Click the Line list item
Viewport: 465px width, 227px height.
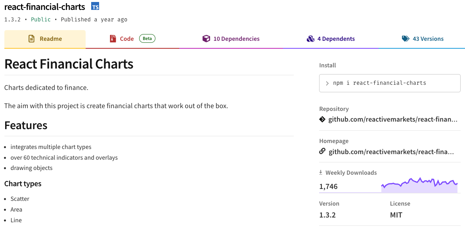pos(16,220)
